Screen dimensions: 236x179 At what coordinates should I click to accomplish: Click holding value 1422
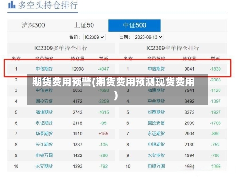point(77,155)
